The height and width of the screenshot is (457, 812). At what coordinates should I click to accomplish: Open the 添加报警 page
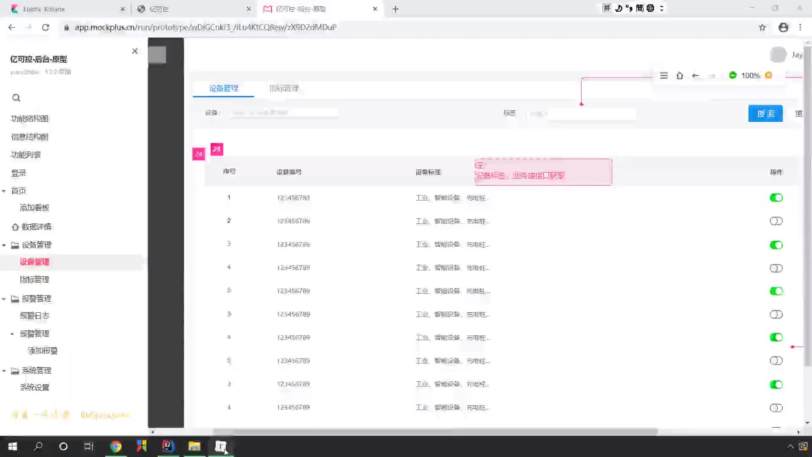[x=43, y=351]
